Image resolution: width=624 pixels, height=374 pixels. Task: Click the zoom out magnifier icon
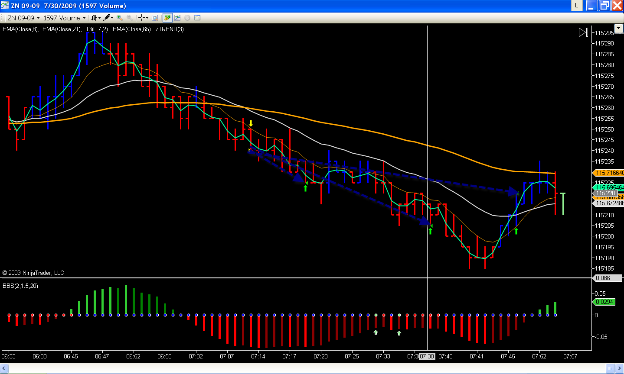pos(129,18)
